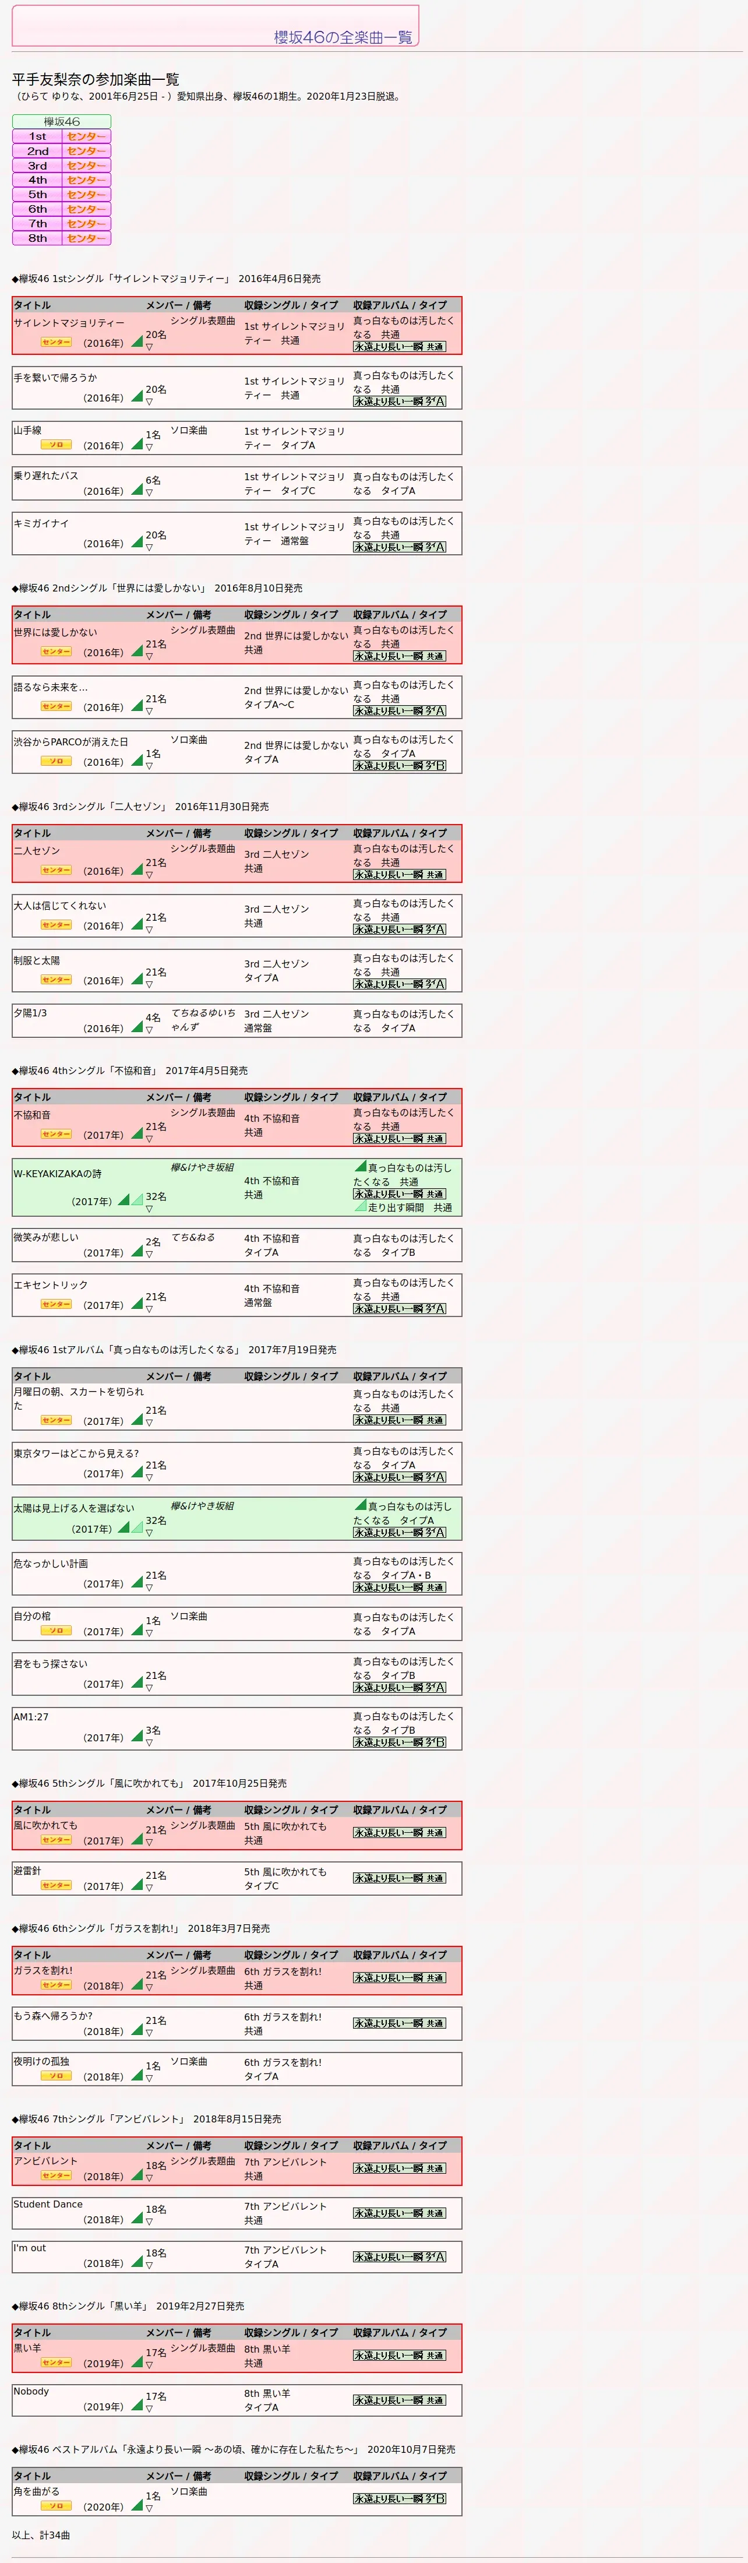Click てちねるゆいちゃんず note in 夕陽1/3 row
748x2563 pixels.
click(x=203, y=1020)
